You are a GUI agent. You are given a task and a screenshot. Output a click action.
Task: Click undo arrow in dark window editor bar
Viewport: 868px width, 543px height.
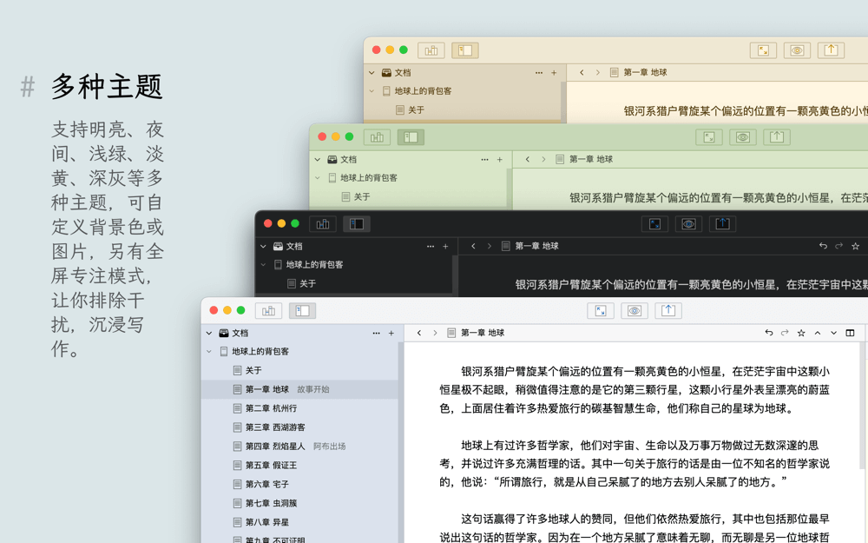[x=823, y=246]
